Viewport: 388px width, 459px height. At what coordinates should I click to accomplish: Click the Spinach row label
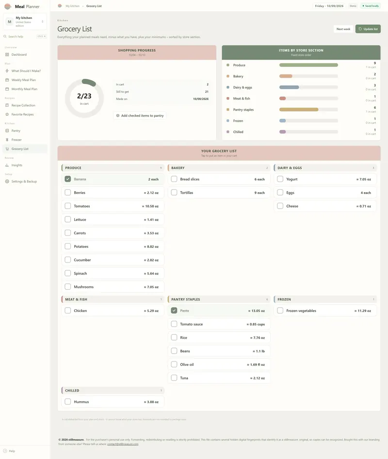81,273
